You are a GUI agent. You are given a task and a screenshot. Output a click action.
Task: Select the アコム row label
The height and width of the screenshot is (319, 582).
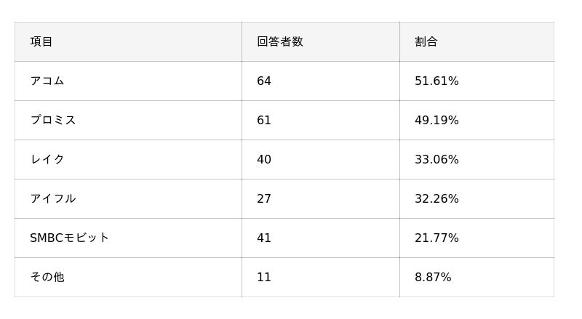pos(47,81)
